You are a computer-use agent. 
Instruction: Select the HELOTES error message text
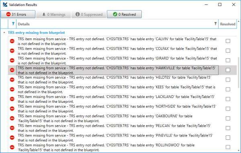tap(114, 80)
